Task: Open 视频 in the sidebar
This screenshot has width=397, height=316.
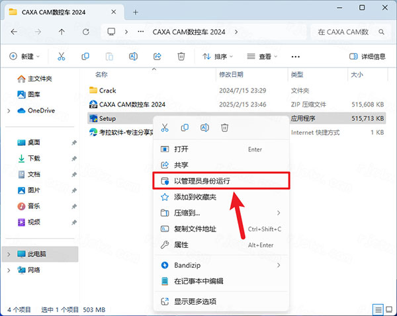Action: click(x=28, y=222)
